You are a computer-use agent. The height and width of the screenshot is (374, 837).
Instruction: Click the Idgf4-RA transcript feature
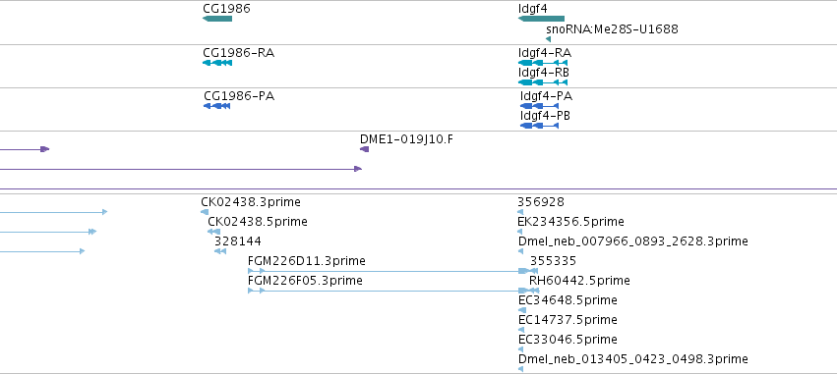(543, 63)
